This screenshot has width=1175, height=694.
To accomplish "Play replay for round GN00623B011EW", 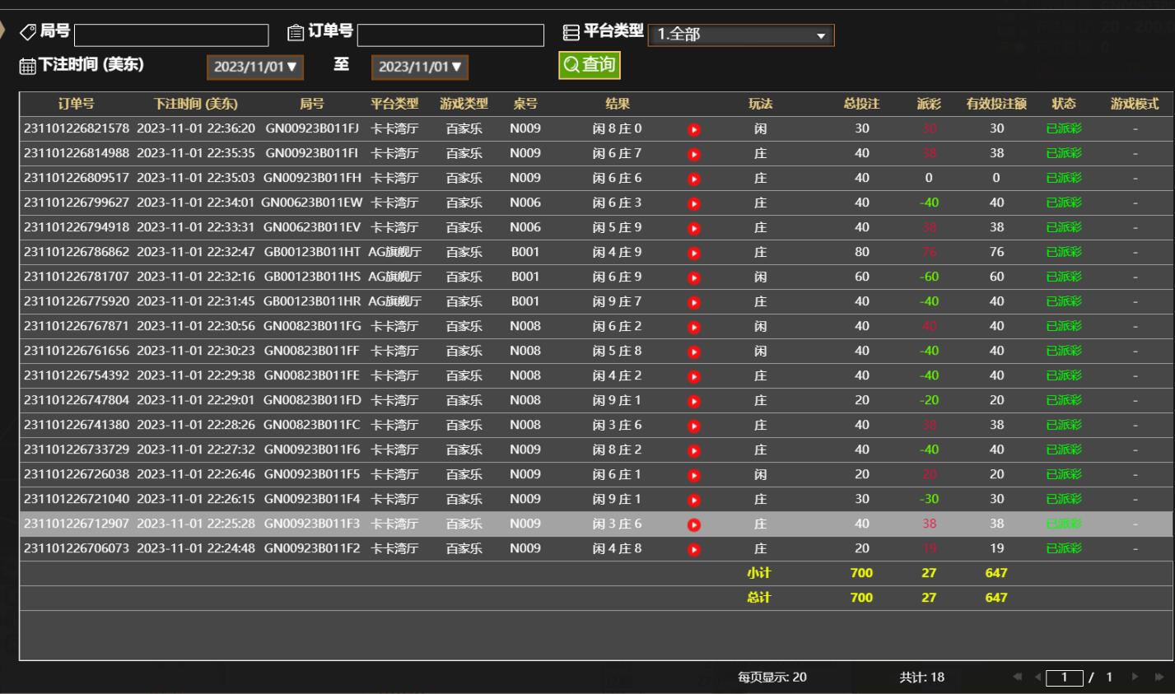I will click(694, 203).
